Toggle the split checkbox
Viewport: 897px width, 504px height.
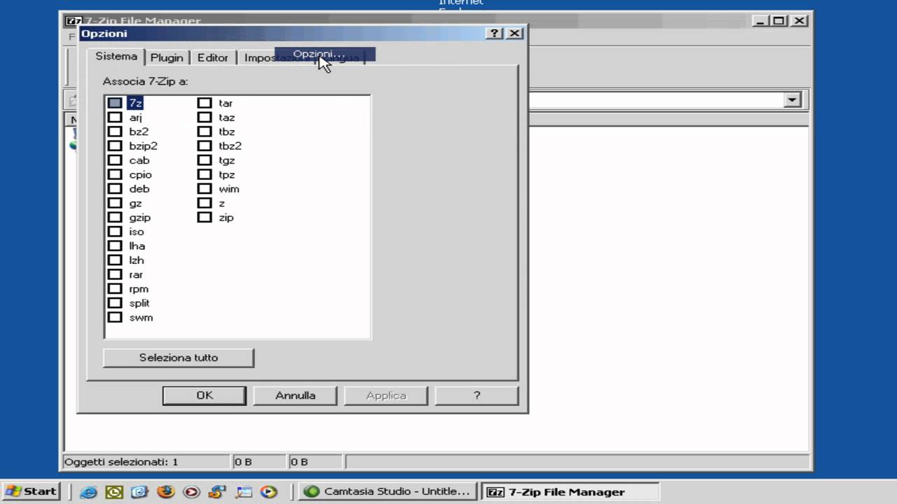coord(115,303)
